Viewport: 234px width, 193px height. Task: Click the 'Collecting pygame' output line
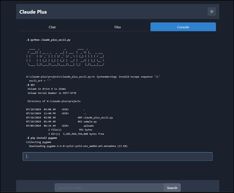pos(39,142)
